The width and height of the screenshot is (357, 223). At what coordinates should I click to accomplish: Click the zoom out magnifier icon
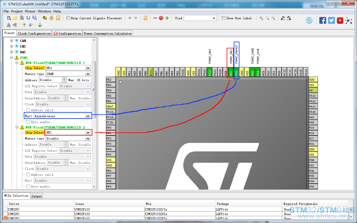coord(273,18)
